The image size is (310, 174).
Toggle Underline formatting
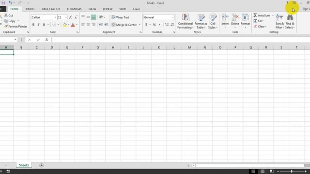coord(44,25)
